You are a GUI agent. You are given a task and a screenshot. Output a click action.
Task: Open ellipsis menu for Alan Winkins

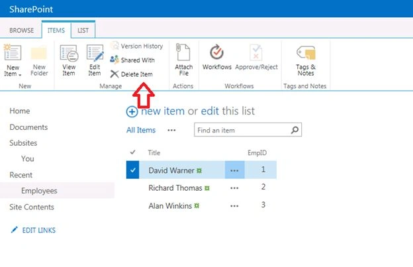pos(234,206)
